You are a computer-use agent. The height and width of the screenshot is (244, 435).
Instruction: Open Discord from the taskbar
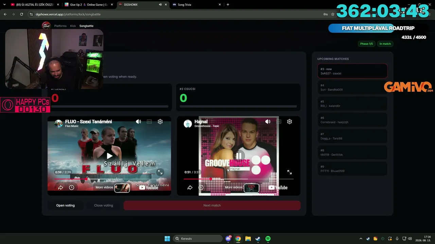[228, 239]
